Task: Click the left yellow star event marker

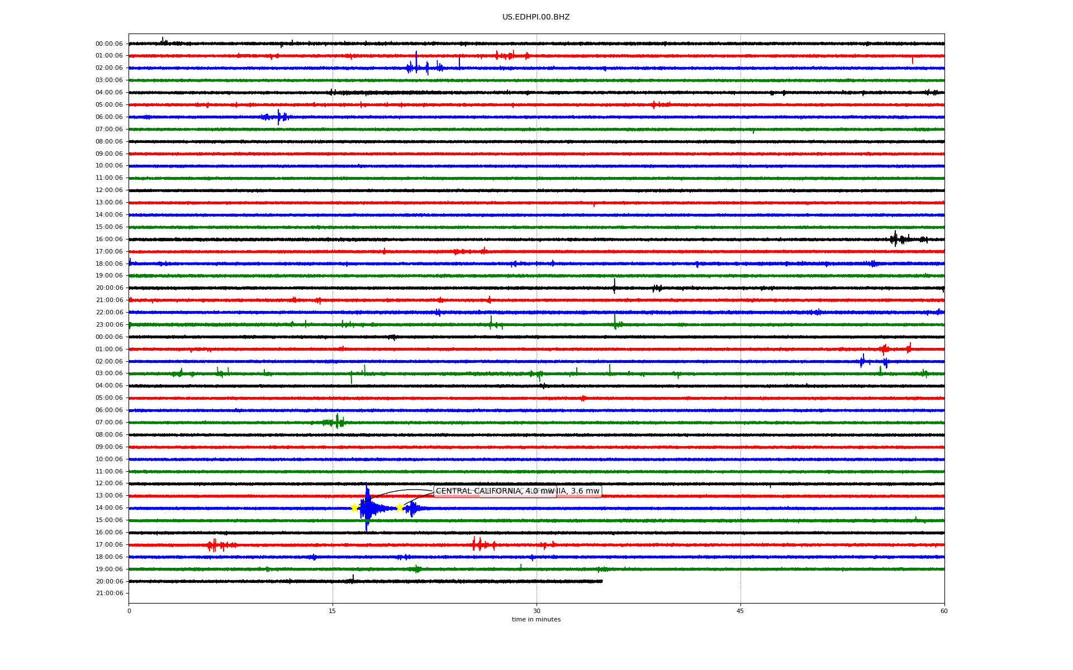Action: [x=354, y=508]
